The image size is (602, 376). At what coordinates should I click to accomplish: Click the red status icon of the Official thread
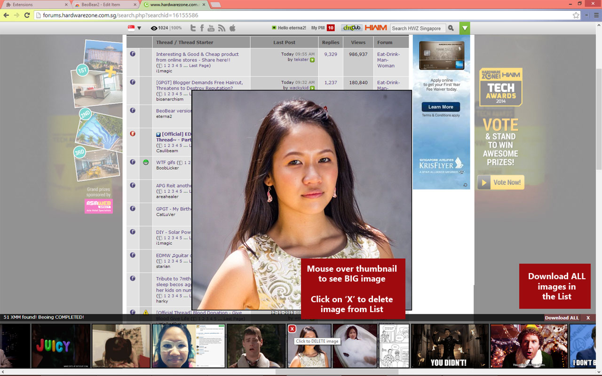coord(133,133)
